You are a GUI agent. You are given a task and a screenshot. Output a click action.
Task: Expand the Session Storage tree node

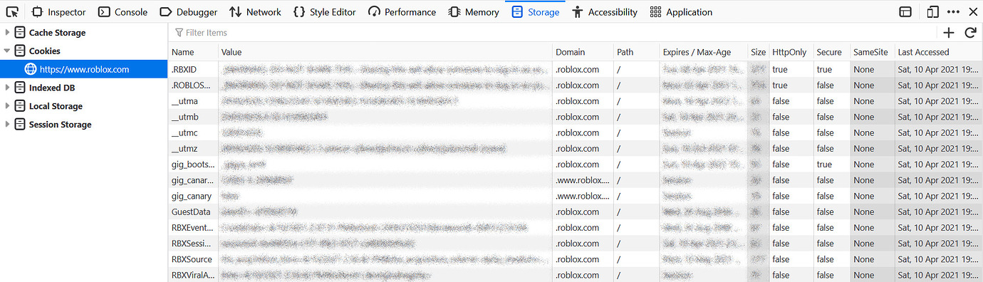tap(7, 125)
